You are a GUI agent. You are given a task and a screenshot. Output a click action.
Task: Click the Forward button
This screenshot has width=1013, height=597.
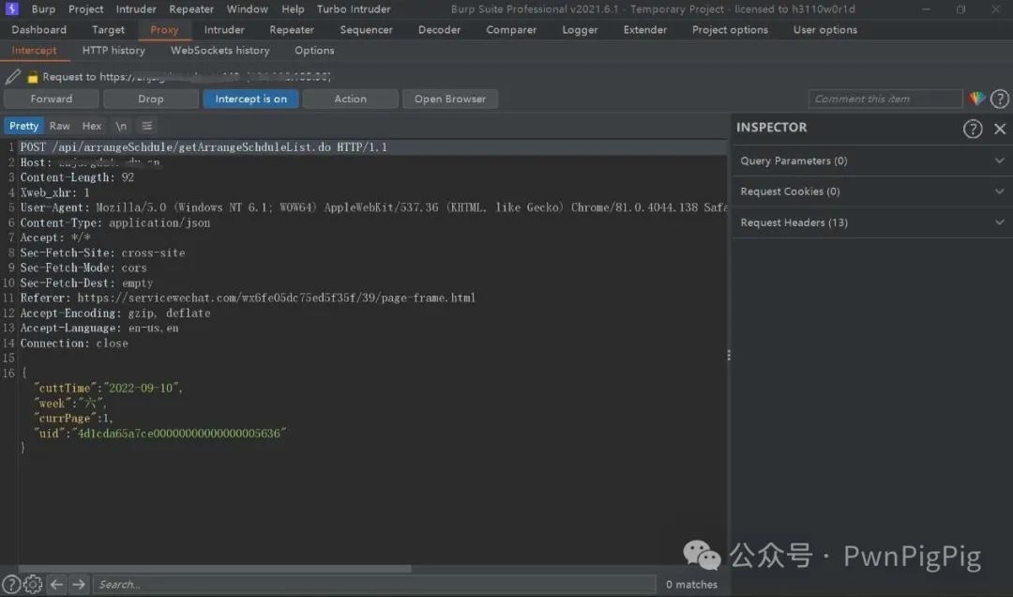coord(51,99)
